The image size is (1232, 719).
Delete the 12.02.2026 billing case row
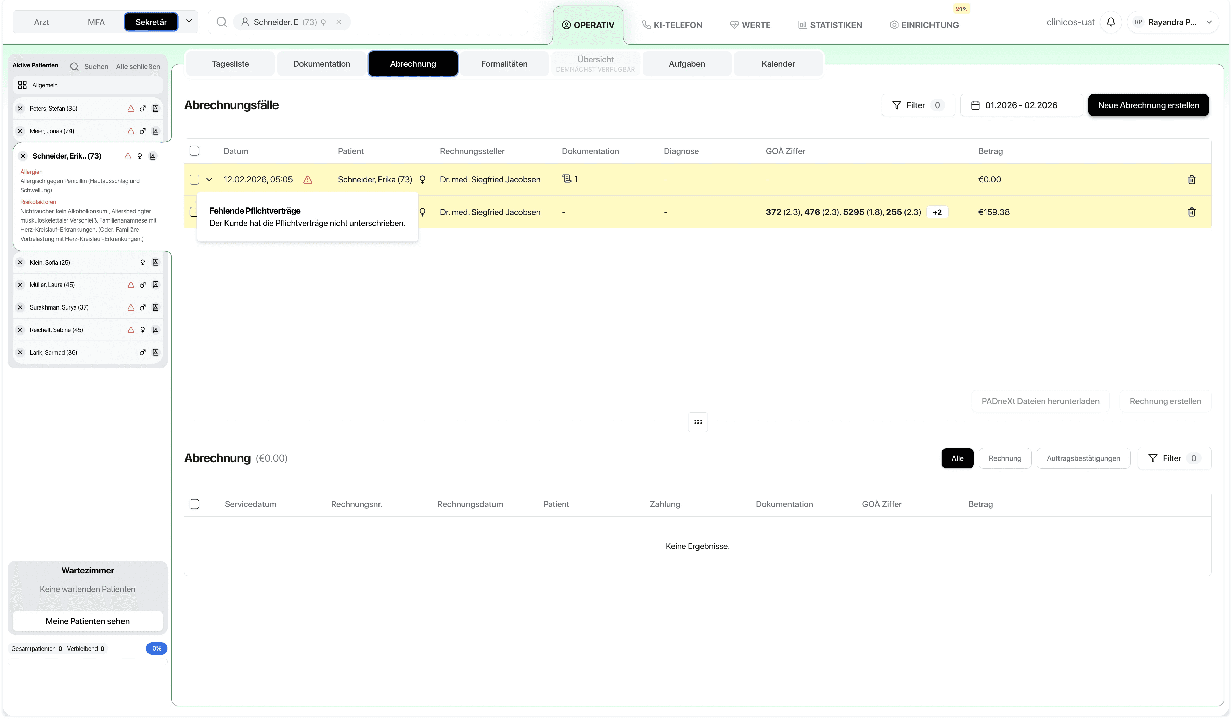tap(1191, 179)
